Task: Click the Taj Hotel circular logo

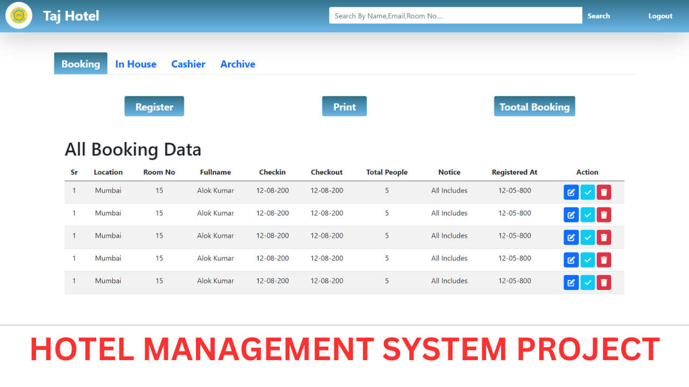Action: pyautogui.click(x=19, y=15)
